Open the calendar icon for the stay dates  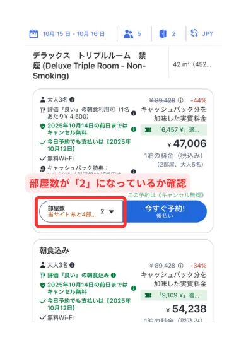(x=33, y=34)
